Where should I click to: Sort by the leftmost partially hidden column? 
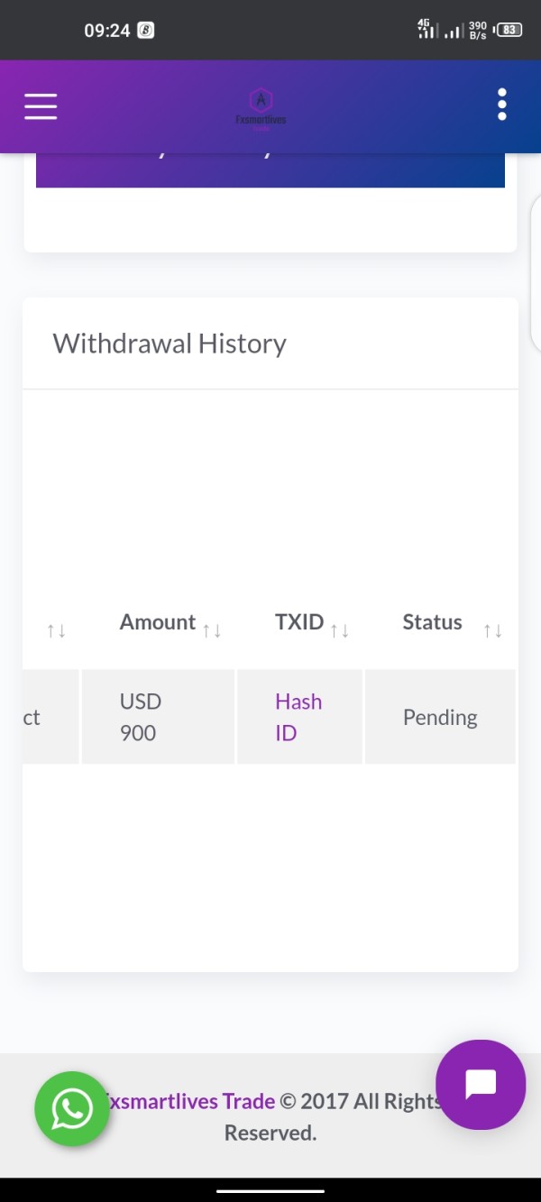click(x=57, y=631)
